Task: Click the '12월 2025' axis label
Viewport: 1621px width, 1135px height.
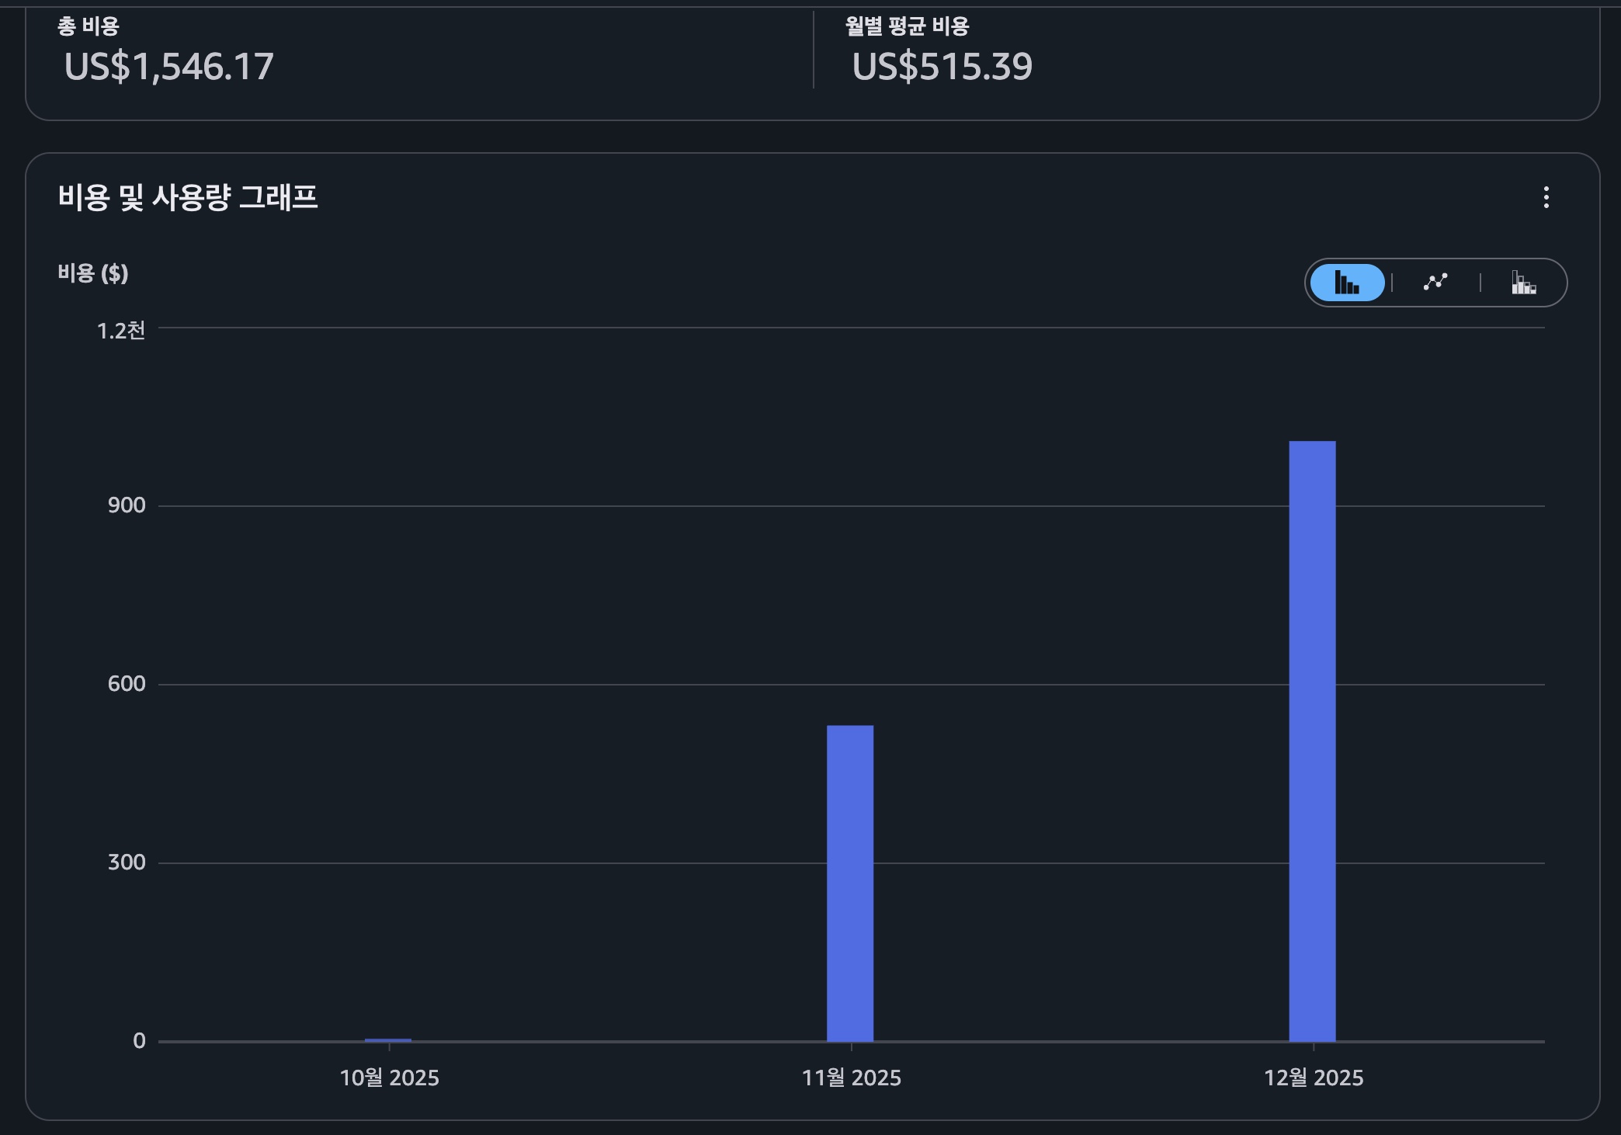Action: tap(1313, 1078)
